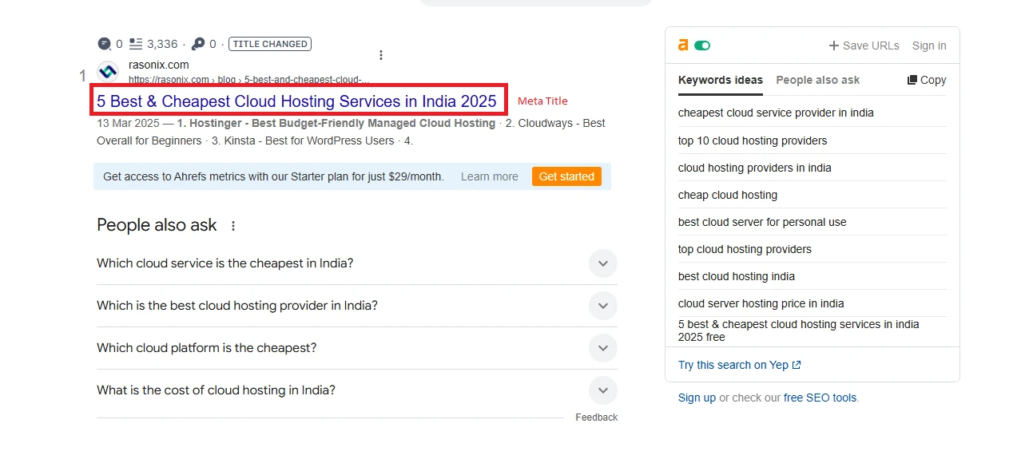
Task: Open the People also ask three-dot options
Action: [233, 226]
